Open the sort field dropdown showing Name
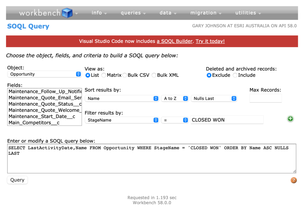This screenshot has width=306, height=210. click(x=122, y=98)
